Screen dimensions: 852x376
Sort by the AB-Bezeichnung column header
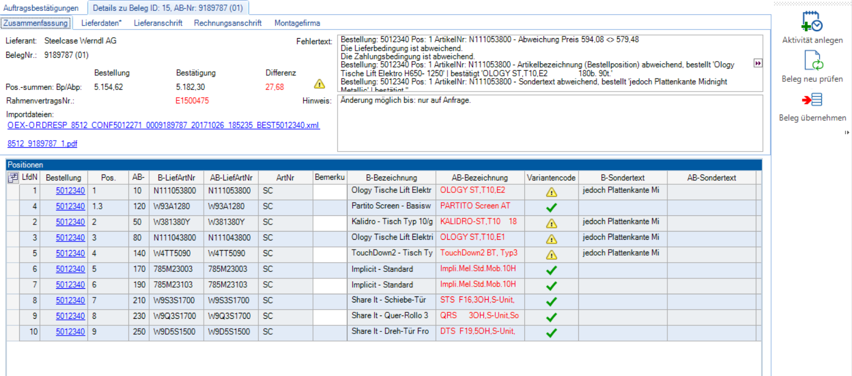click(x=480, y=178)
